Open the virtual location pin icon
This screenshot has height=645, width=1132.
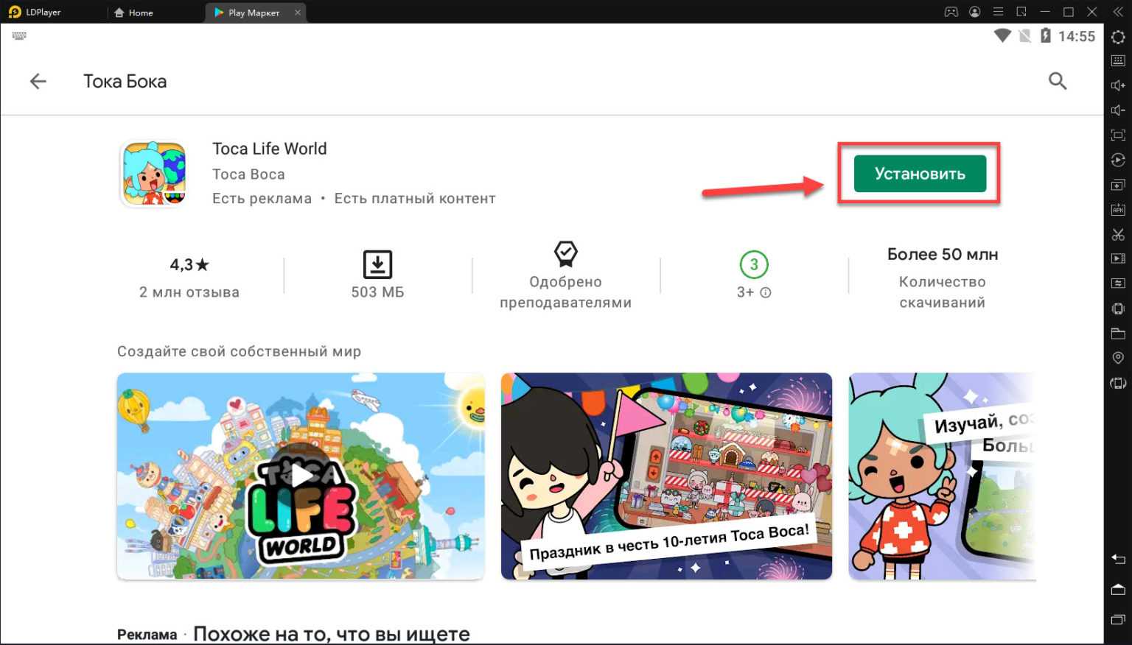[x=1118, y=358]
